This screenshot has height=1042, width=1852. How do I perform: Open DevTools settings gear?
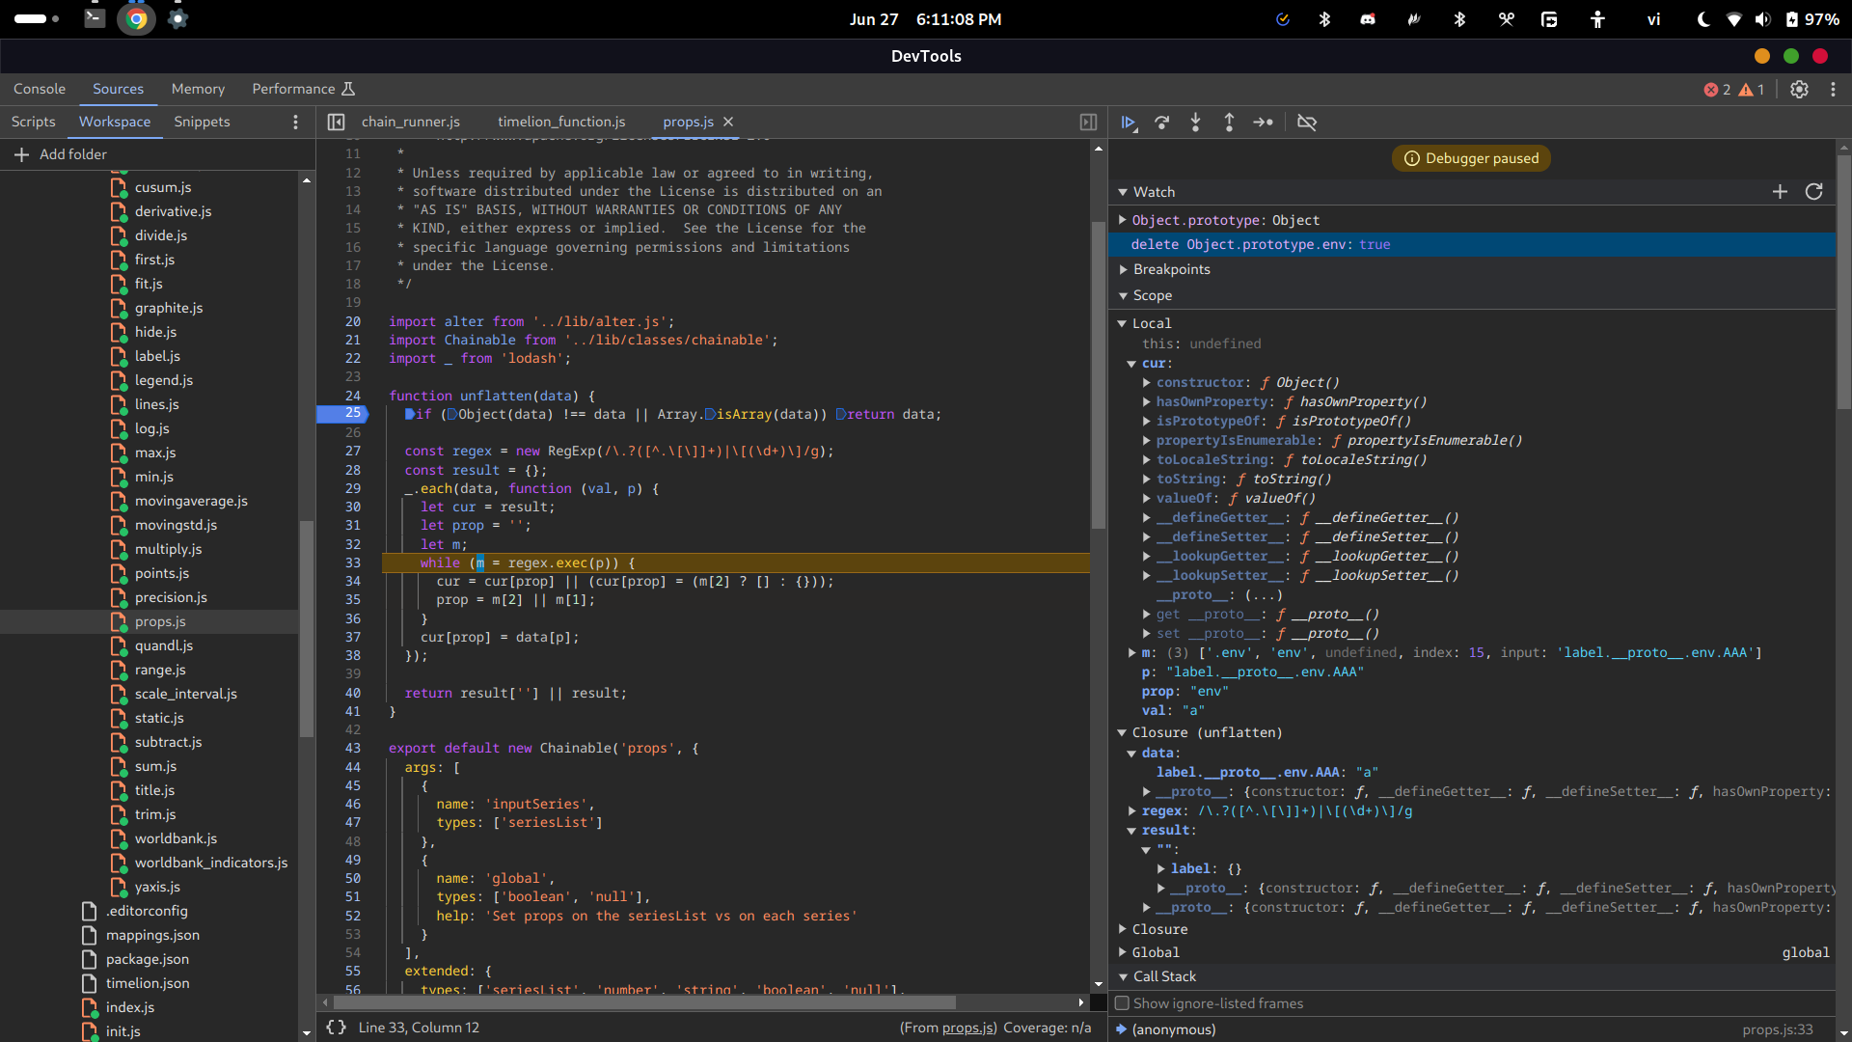point(1800,89)
